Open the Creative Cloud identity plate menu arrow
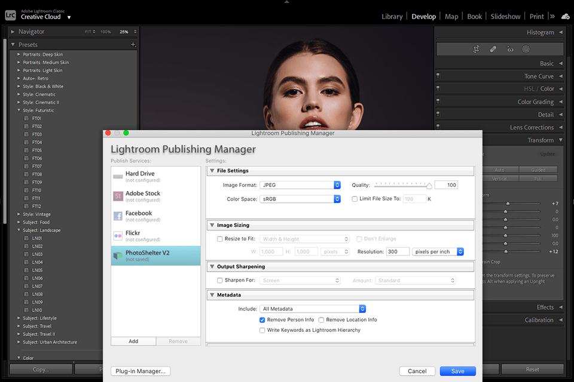 69,17
